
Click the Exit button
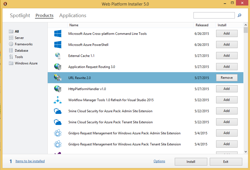click(226, 161)
